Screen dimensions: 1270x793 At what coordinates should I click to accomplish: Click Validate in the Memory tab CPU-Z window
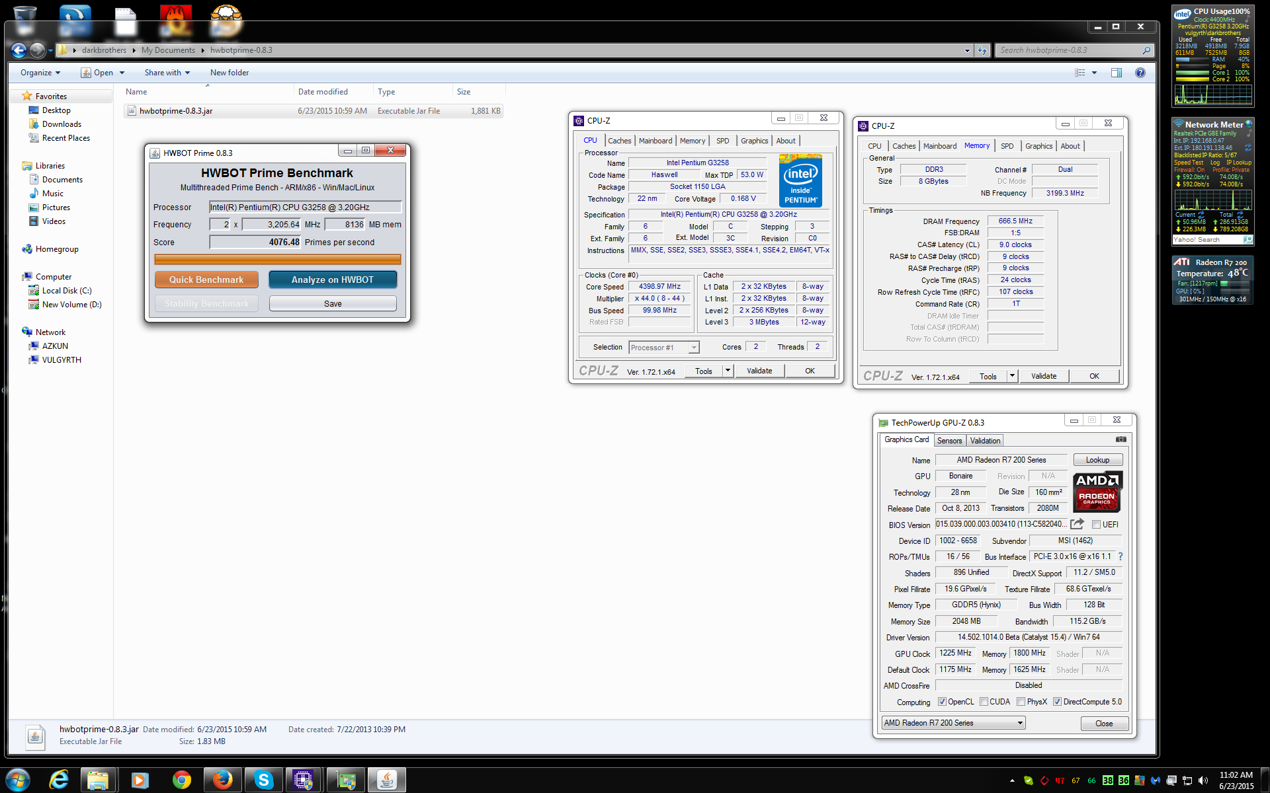point(1044,376)
